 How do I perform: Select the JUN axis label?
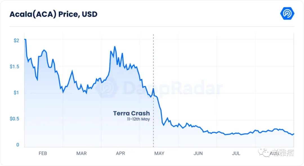[198, 153]
